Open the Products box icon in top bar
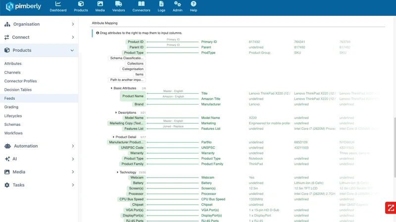This screenshot has width=396, height=222. tap(81, 4)
